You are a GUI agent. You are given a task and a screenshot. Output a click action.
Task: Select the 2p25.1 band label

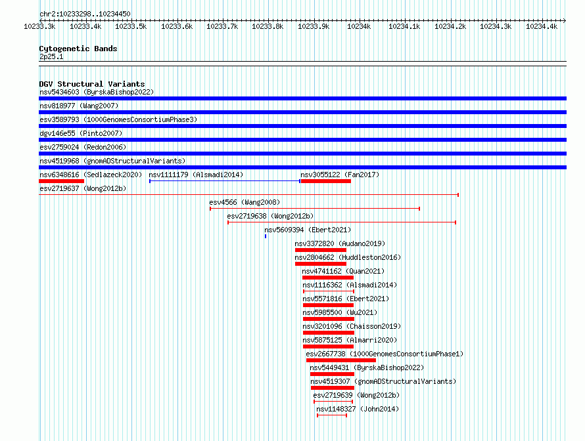tap(51, 56)
